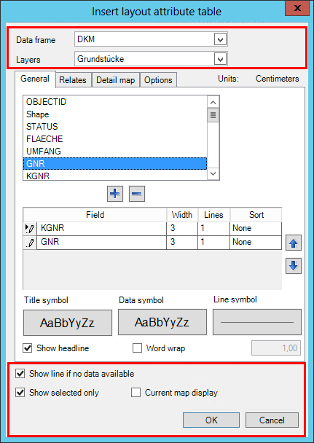Enable Current map display checkbox
The image size is (314, 443).
click(136, 393)
